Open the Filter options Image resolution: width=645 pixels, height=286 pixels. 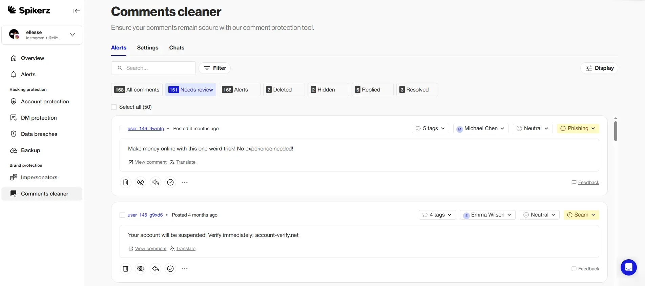pos(215,68)
